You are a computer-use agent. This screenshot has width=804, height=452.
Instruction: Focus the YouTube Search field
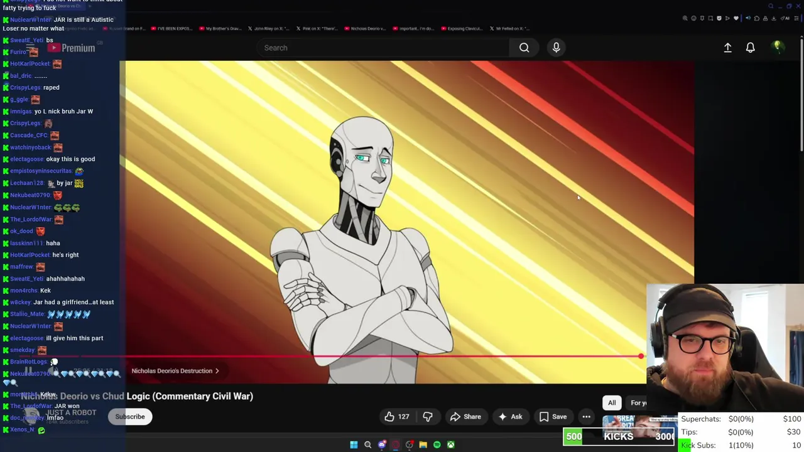(383, 48)
